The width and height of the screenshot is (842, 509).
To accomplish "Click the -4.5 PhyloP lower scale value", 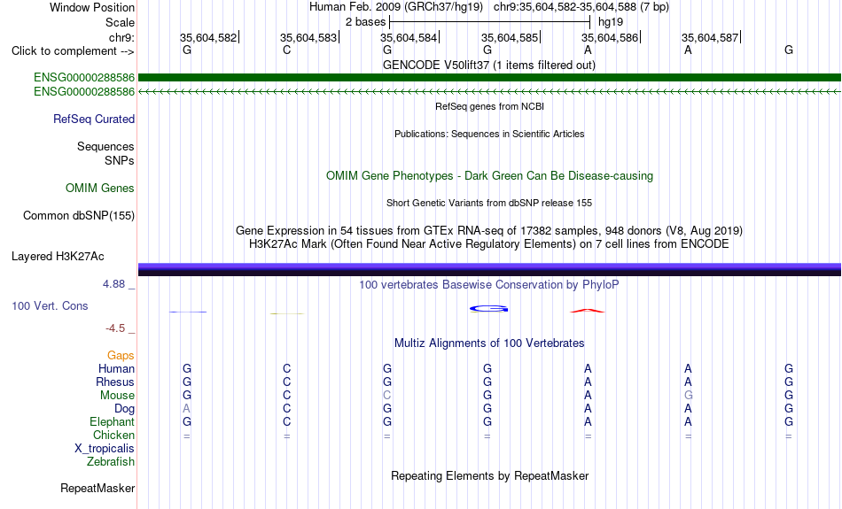I will [x=115, y=328].
